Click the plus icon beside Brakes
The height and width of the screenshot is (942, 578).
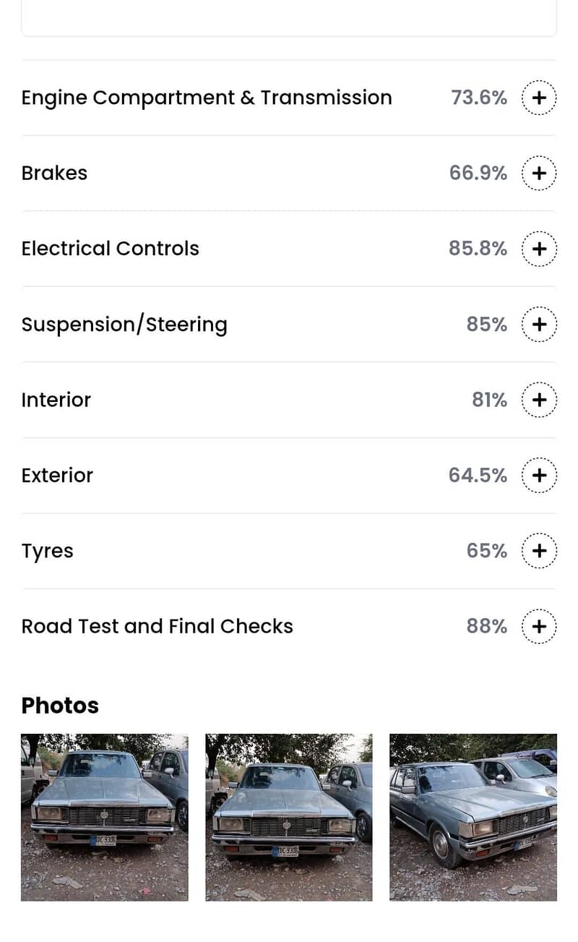click(539, 174)
